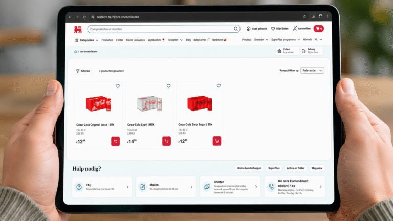Click the browser profile icon
This screenshot has height=221, width=393.
(320, 16)
